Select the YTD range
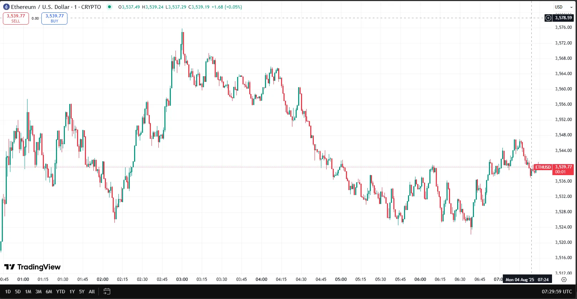 point(61,292)
